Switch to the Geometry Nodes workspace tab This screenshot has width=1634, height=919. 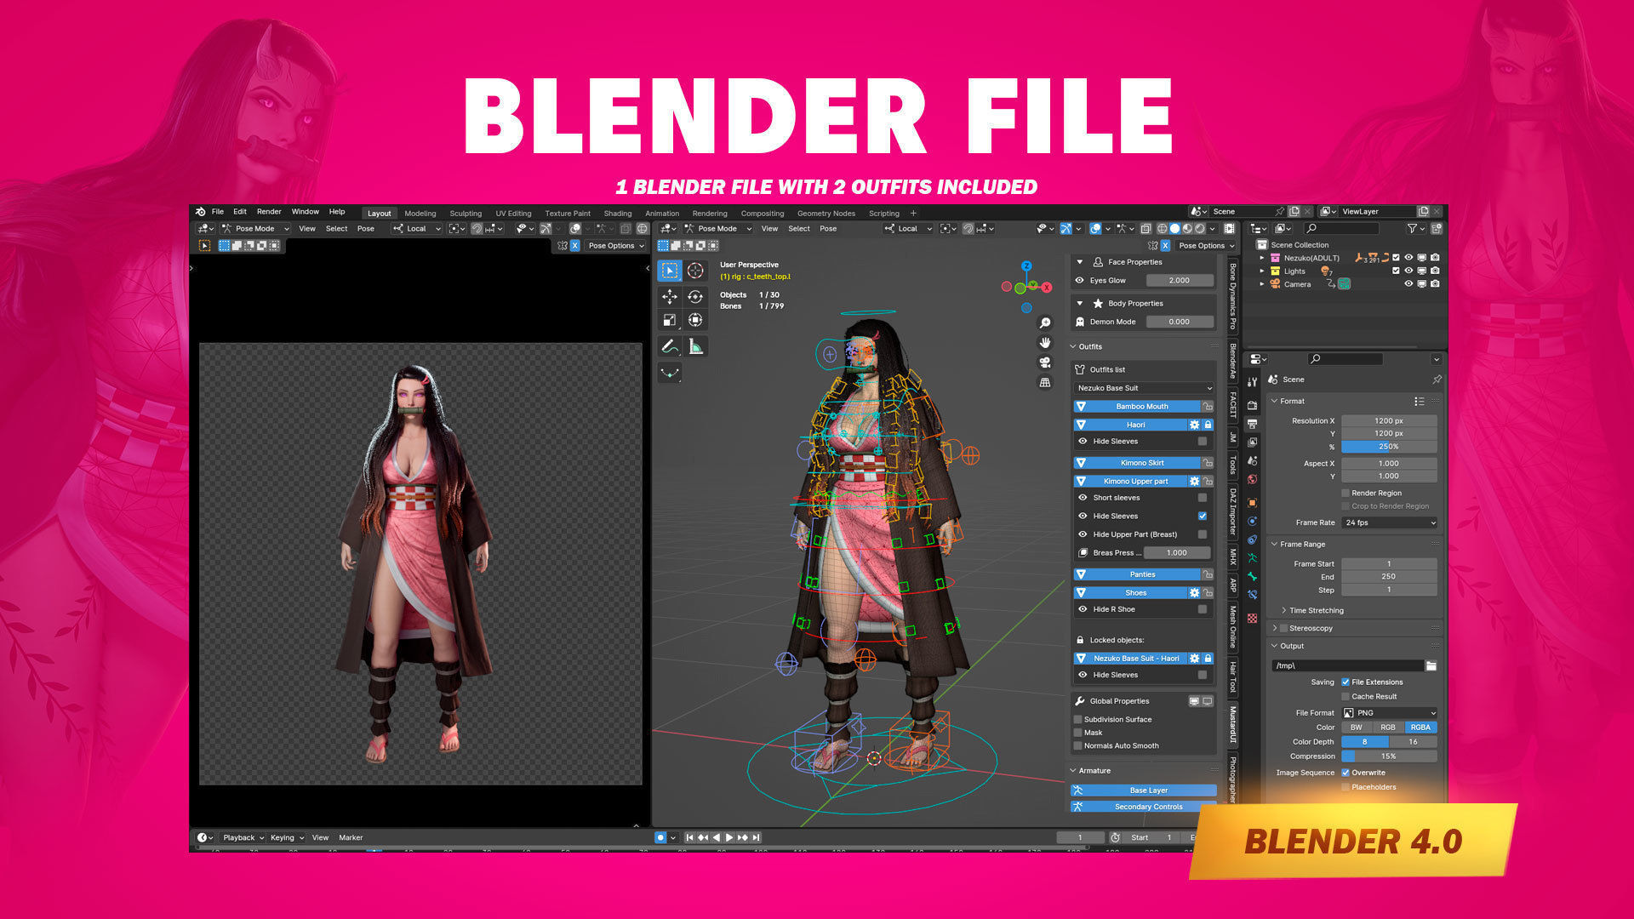(x=826, y=214)
